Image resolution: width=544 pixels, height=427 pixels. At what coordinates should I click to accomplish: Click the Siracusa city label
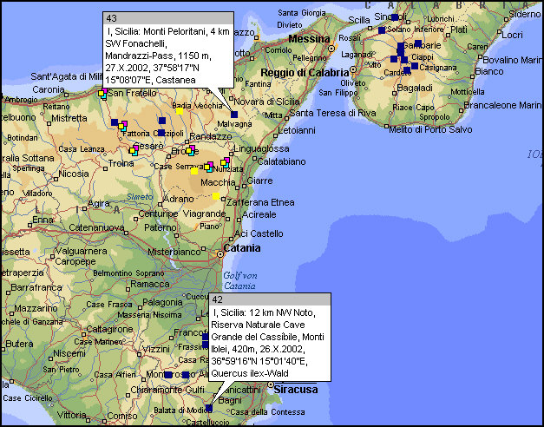point(295,390)
